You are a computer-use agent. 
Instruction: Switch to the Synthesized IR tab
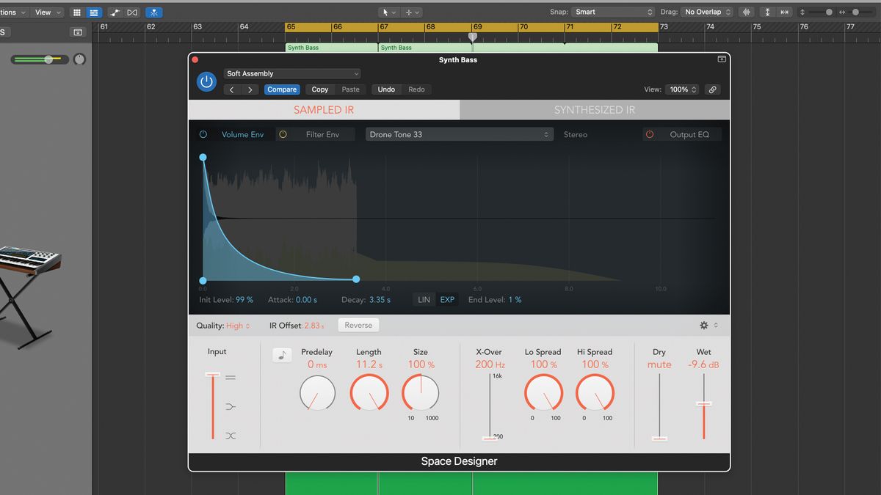pyautogui.click(x=595, y=109)
